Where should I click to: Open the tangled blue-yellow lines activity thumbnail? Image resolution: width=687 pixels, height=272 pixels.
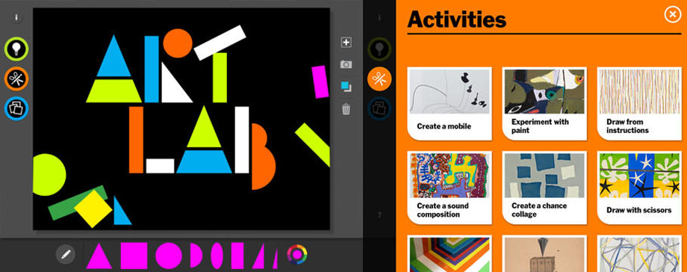pyautogui.click(x=639, y=254)
